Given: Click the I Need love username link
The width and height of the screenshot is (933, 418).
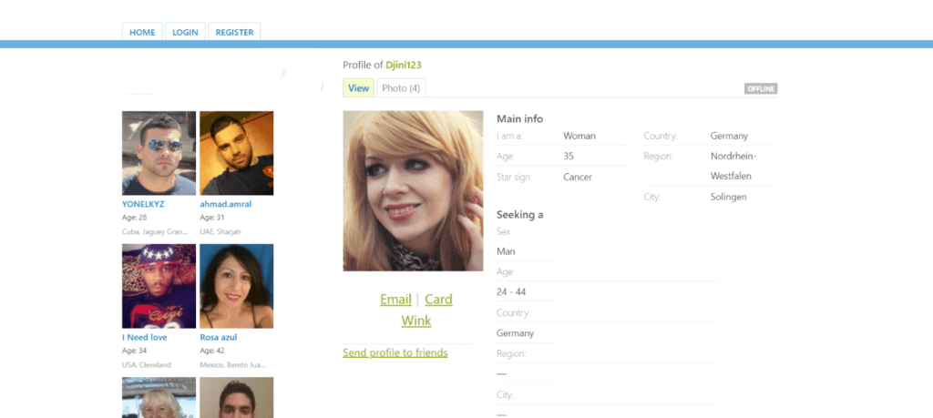Looking at the screenshot, I should (x=145, y=337).
